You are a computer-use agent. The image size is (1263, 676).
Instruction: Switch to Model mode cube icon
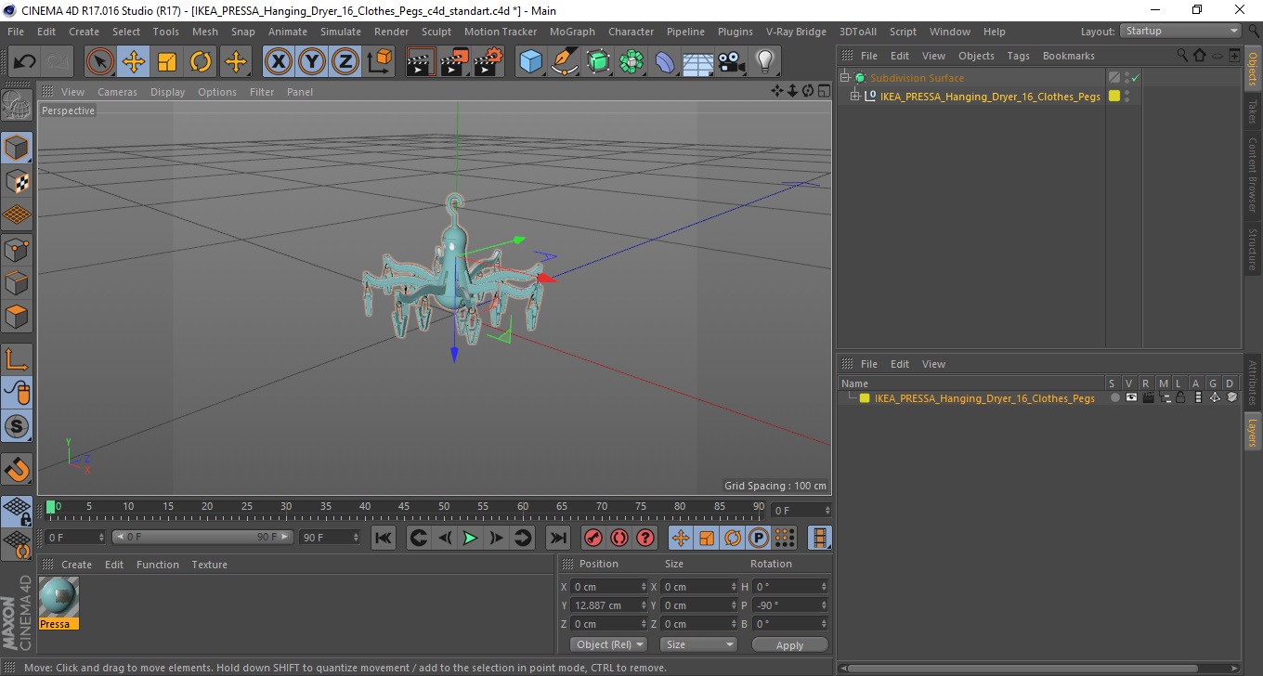pyautogui.click(x=17, y=148)
